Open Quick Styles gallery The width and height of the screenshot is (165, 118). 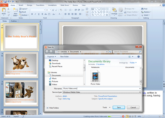121,12
